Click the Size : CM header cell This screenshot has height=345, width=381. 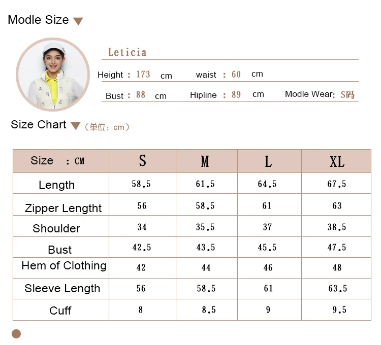click(57, 161)
